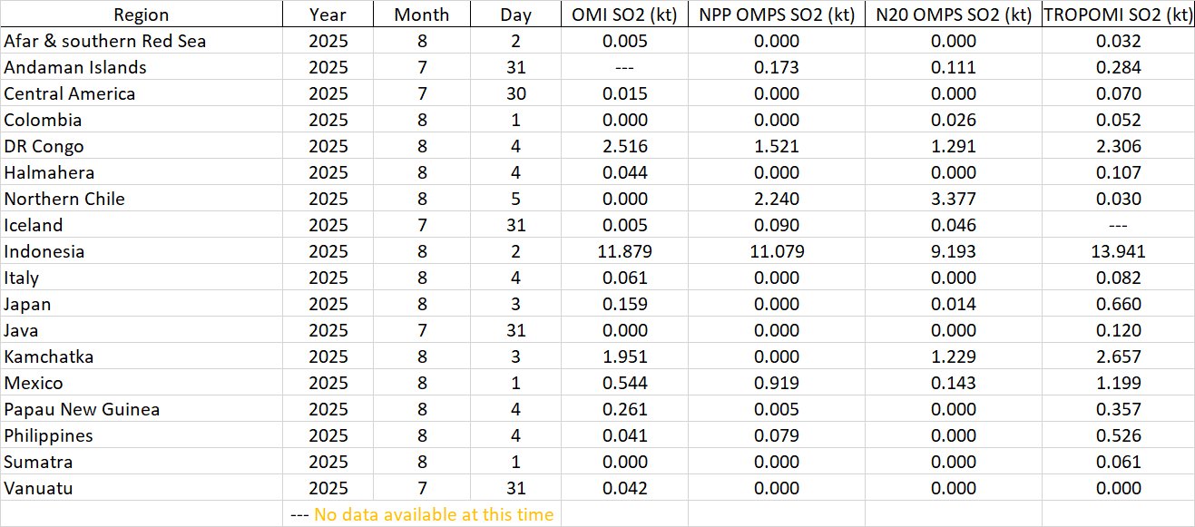Click the Papau New Guinea row label

point(82,409)
